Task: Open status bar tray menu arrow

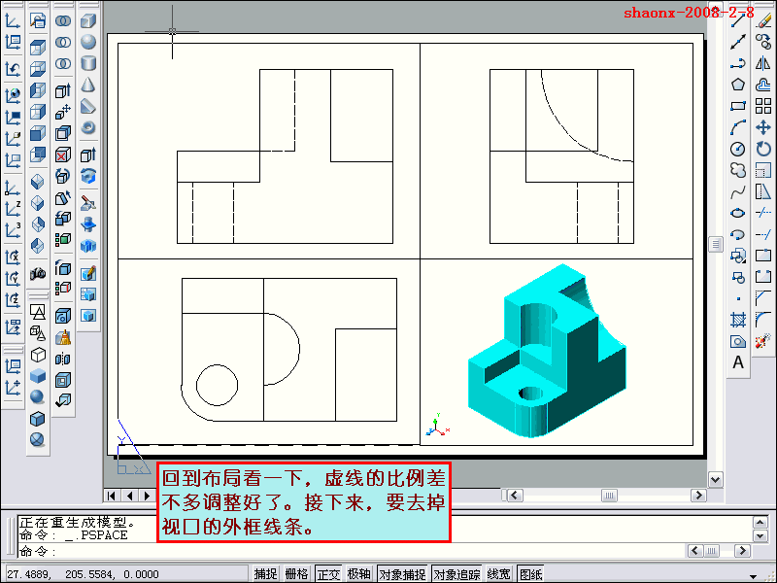Action: click(x=753, y=576)
